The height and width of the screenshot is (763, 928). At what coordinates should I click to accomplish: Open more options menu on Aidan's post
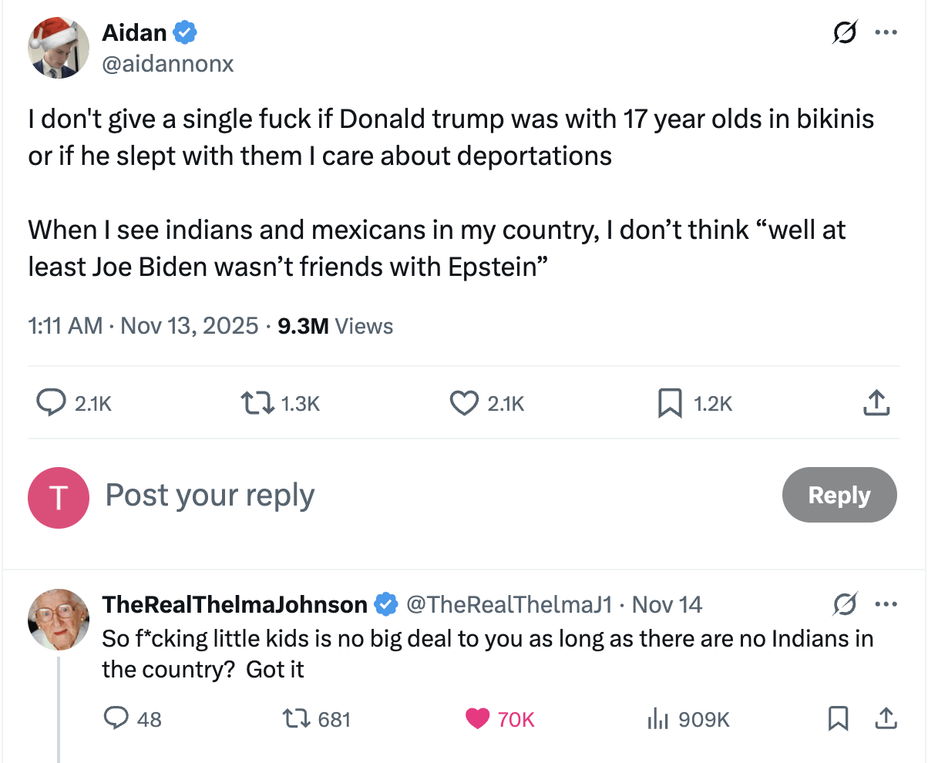click(x=886, y=33)
